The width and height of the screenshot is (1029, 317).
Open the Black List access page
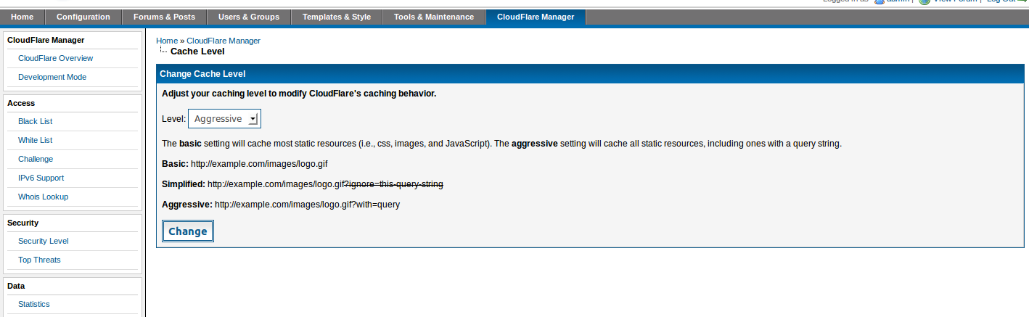(35, 121)
